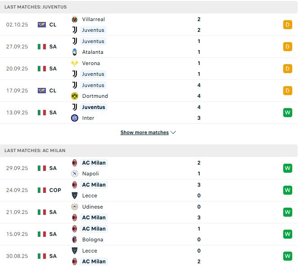Click the Verona club crest icon
The width and height of the screenshot is (303, 266).
click(75, 63)
